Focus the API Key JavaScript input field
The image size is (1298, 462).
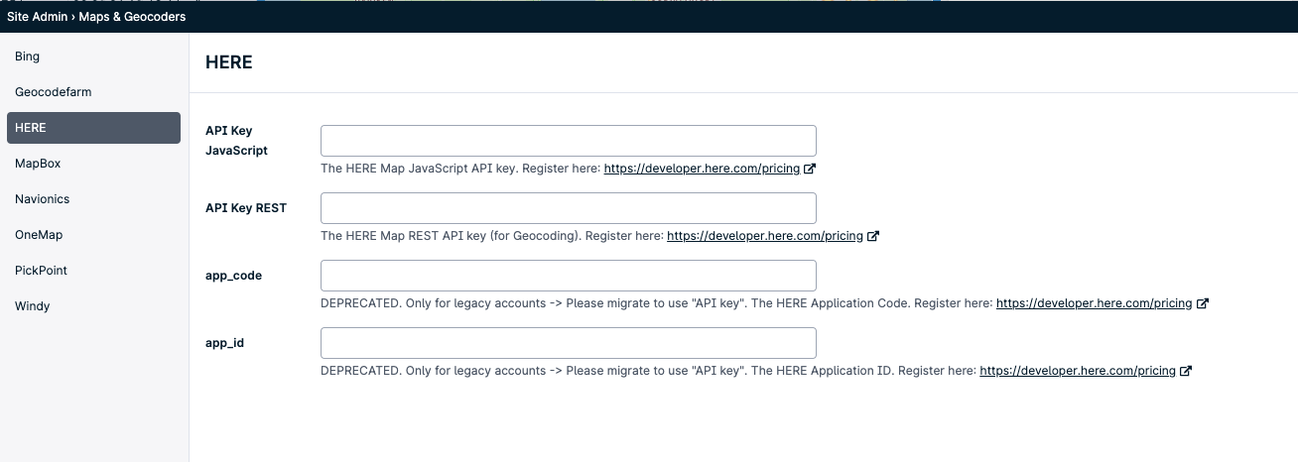569,141
